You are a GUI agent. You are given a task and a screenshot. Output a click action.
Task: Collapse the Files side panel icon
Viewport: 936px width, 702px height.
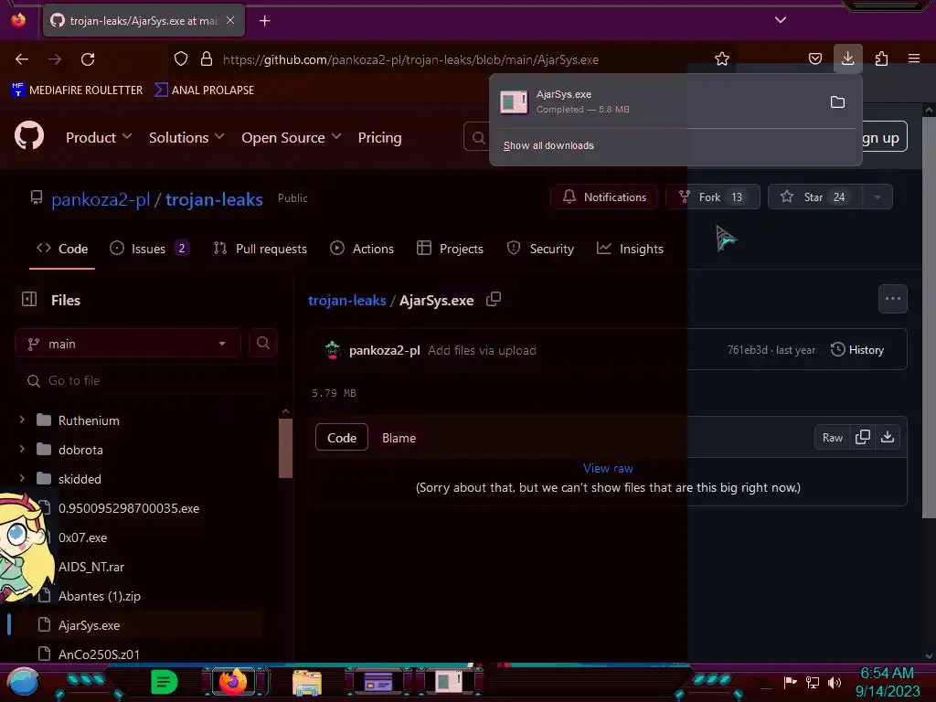29,299
